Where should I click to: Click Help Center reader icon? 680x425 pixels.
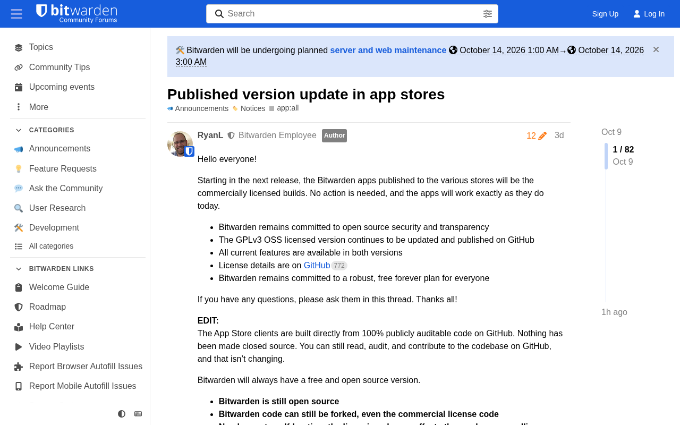[x=19, y=327]
